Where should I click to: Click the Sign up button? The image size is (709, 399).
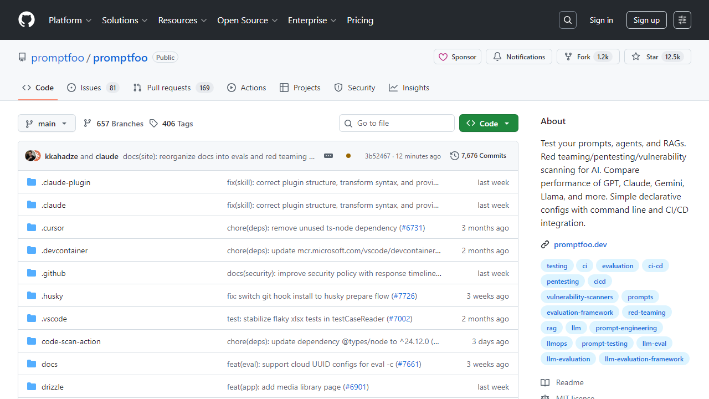click(x=646, y=20)
